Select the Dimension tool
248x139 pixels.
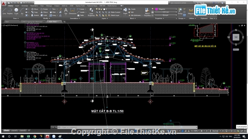pos(72,11)
